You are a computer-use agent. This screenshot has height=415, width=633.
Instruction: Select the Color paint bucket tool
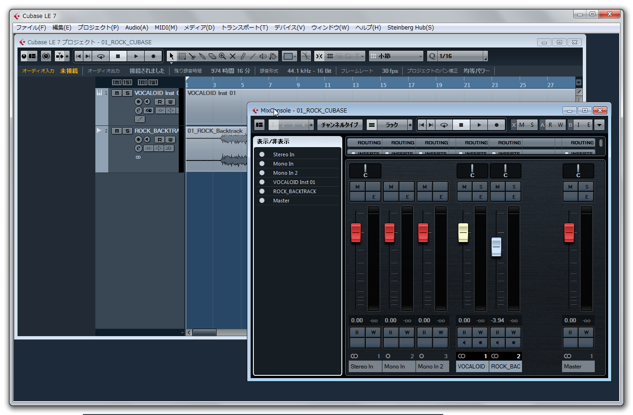coord(273,56)
